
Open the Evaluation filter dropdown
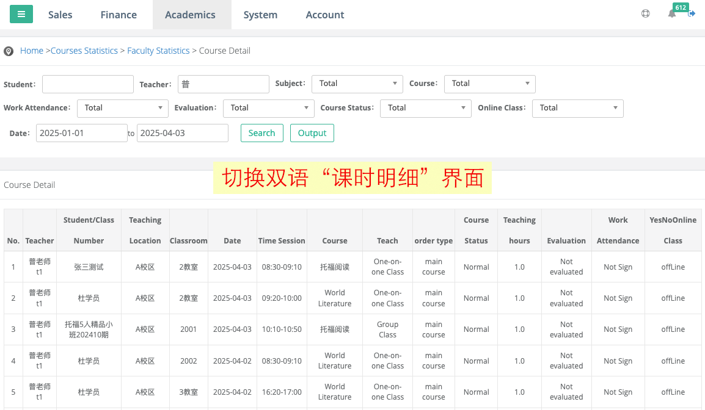pos(268,108)
